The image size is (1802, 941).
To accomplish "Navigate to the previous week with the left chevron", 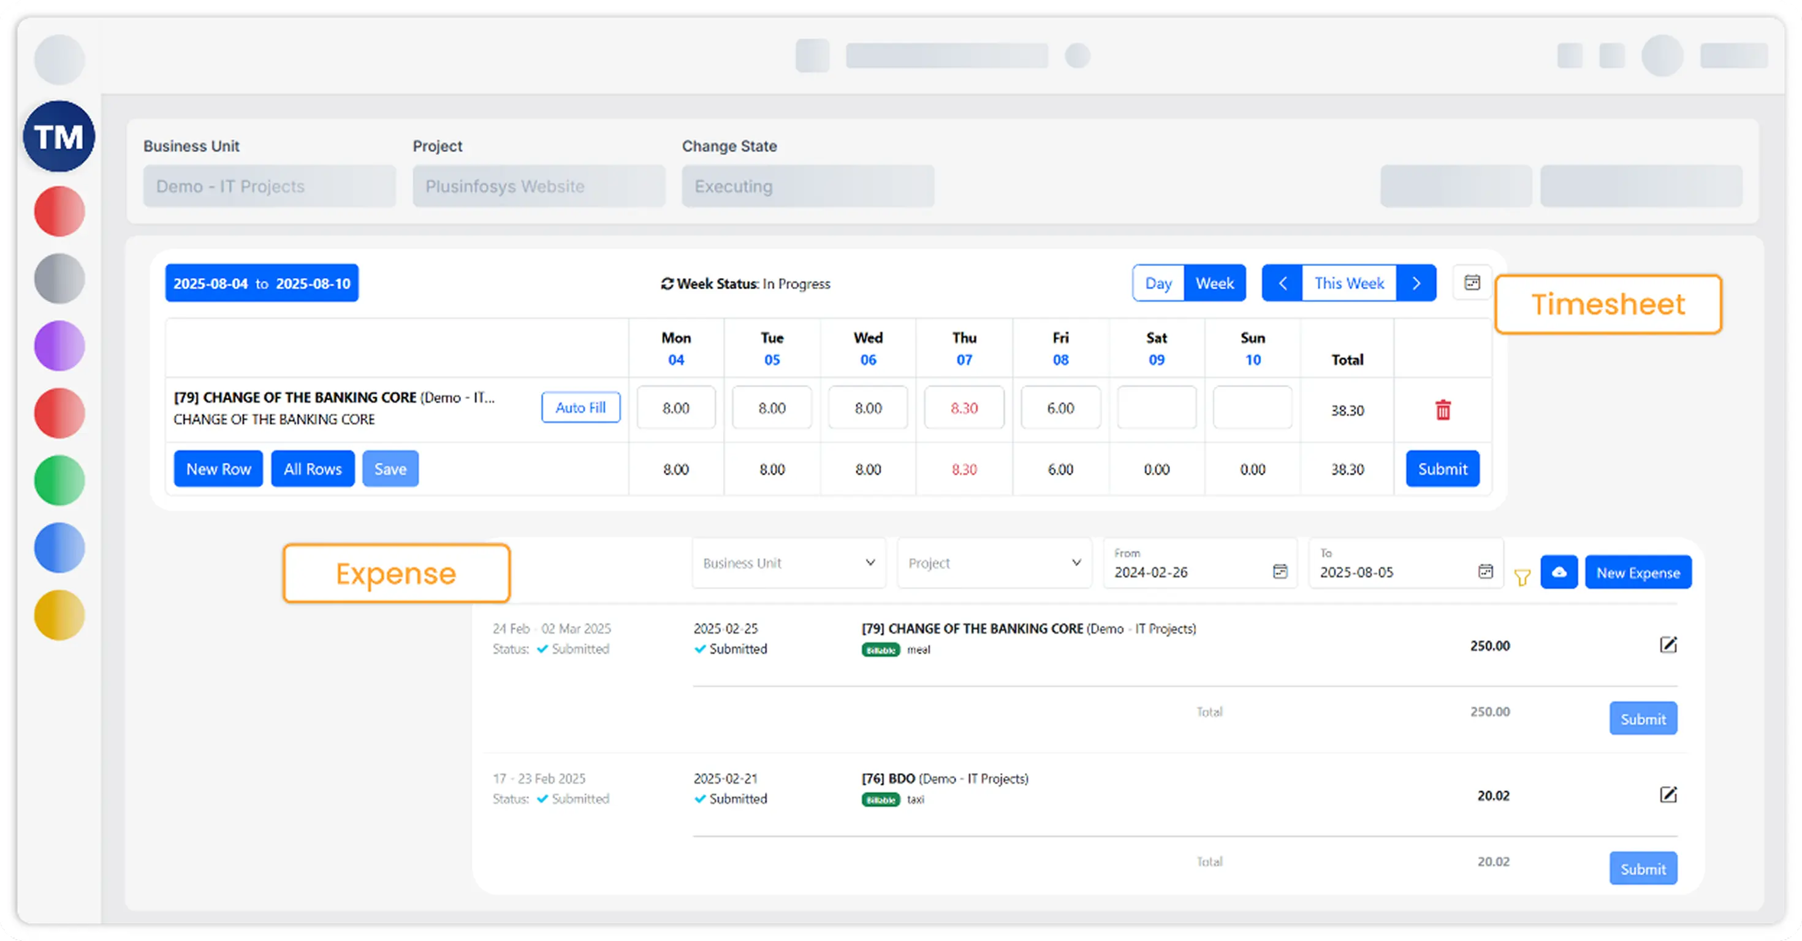I will coord(1283,283).
